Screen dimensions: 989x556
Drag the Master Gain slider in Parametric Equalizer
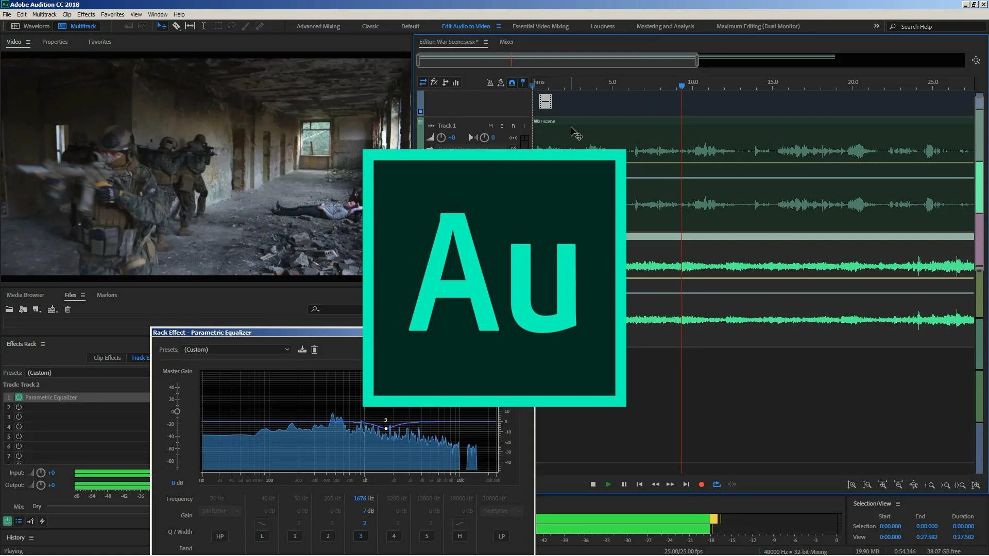tap(177, 411)
